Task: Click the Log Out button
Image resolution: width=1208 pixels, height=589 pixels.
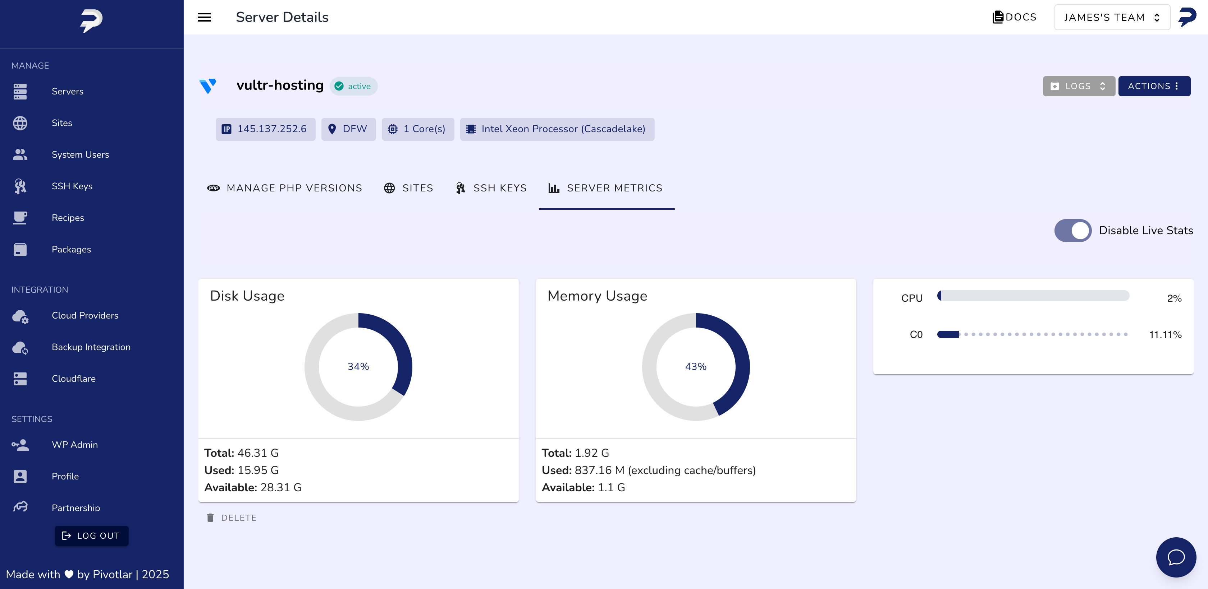Action: point(91,535)
